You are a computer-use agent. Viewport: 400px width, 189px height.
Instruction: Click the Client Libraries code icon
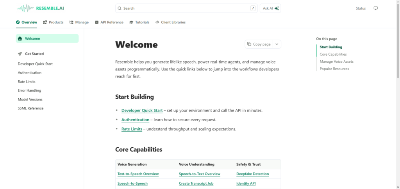(157, 22)
